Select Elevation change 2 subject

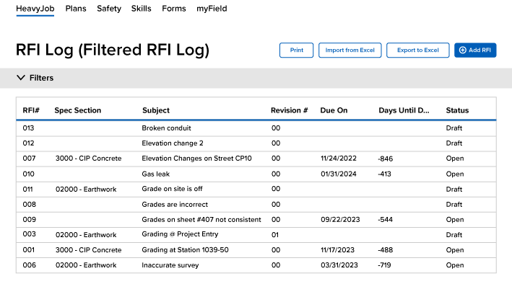click(173, 143)
